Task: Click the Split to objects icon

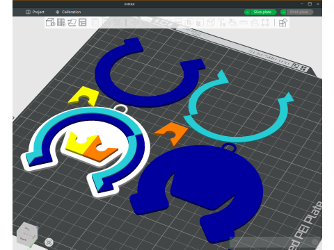Action: pyautogui.click(x=95, y=22)
